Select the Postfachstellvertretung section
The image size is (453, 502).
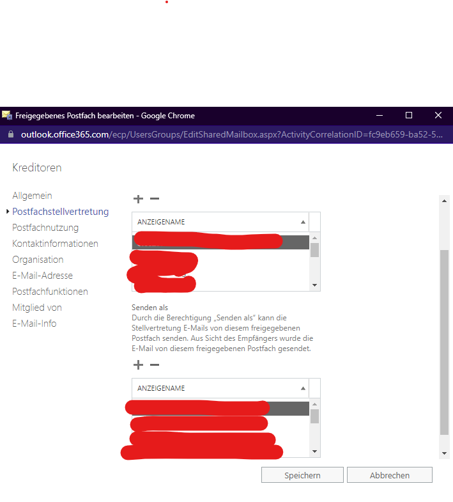coord(61,212)
